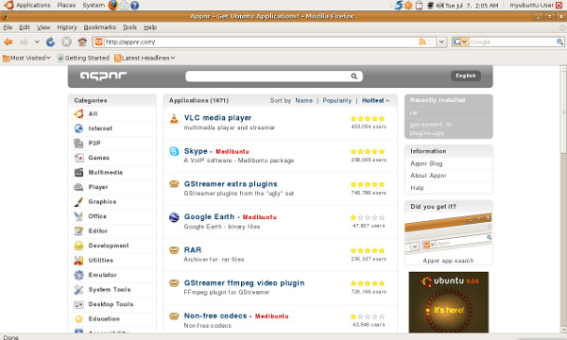567x340 pixels.
Task: Open the Appnr app search preview image
Action: click(448, 233)
